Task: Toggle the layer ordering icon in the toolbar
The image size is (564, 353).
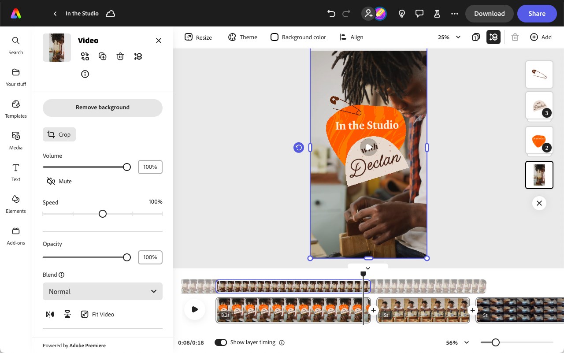Action: pyautogui.click(x=493, y=37)
